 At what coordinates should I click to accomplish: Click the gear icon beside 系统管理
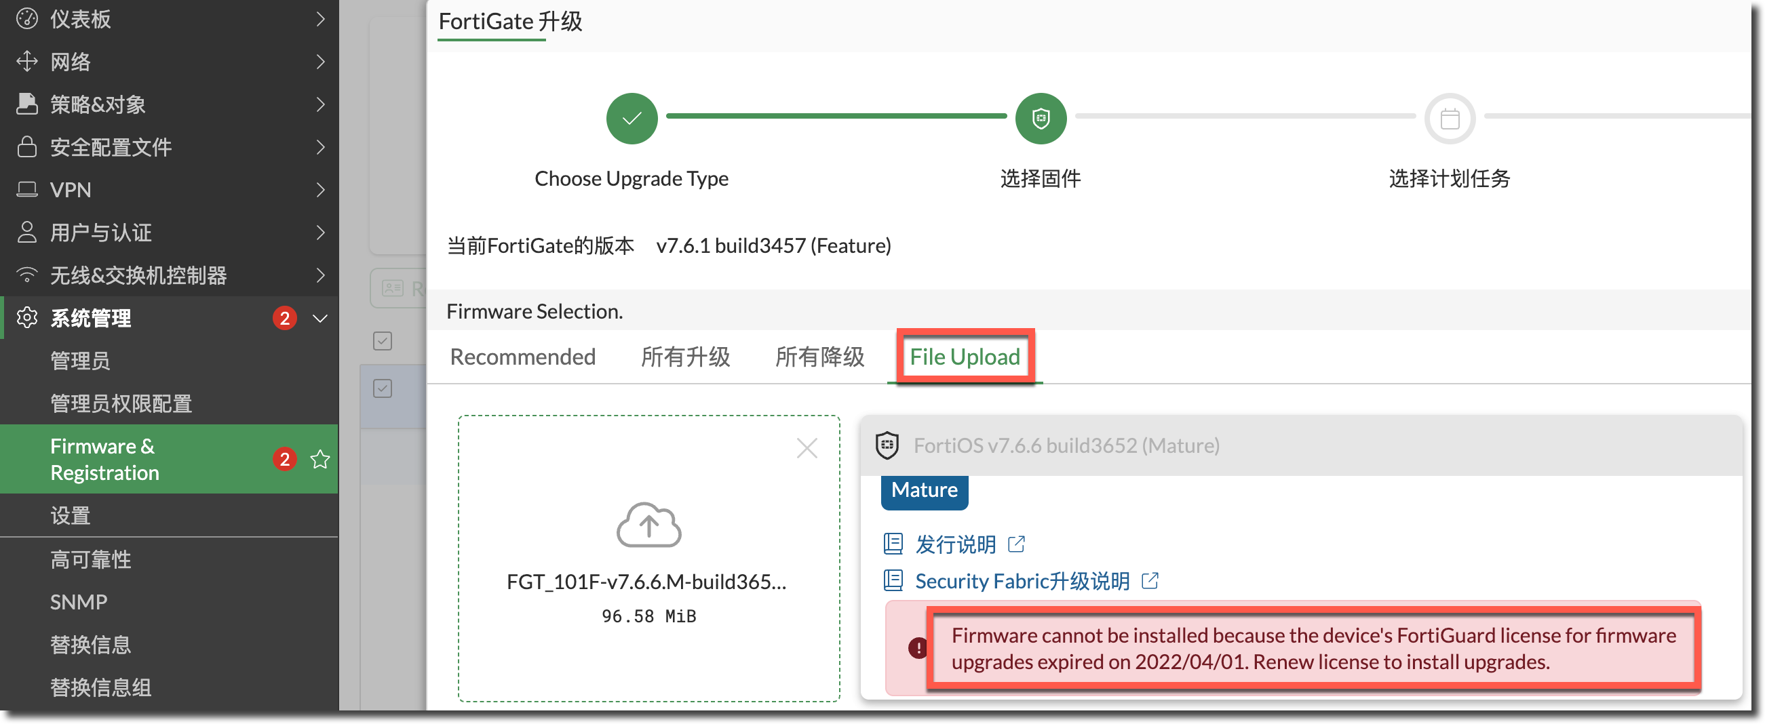(x=26, y=318)
